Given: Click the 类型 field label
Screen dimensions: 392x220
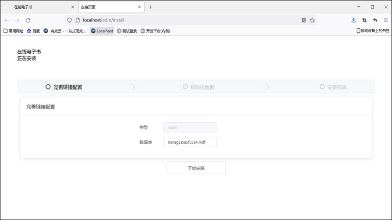Looking at the screenshot, I should coord(144,128).
